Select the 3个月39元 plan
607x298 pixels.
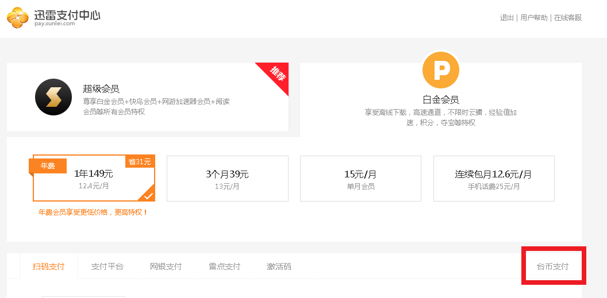coord(227,179)
